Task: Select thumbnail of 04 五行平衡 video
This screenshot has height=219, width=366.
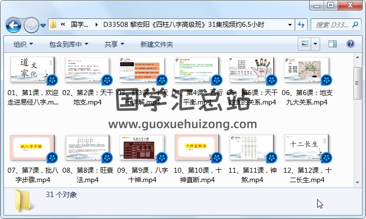Action: (x=197, y=70)
